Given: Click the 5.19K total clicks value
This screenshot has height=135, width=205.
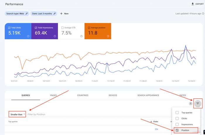Looking at the screenshot, I should pyautogui.click(x=14, y=33).
